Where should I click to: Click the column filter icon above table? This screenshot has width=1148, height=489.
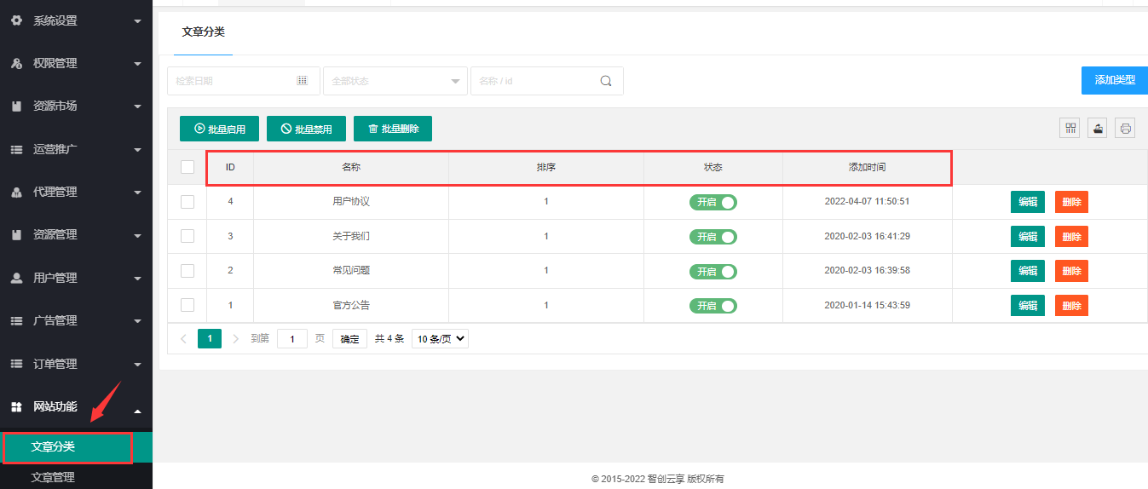pyautogui.click(x=1070, y=129)
